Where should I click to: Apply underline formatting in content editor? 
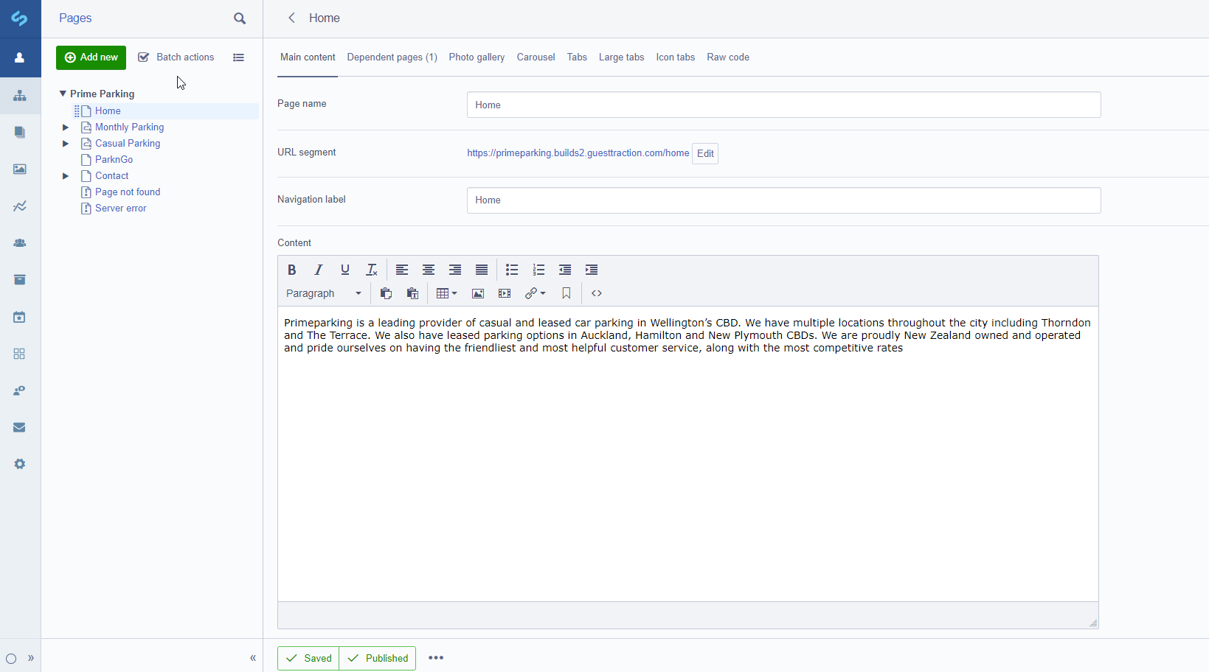point(345,270)
